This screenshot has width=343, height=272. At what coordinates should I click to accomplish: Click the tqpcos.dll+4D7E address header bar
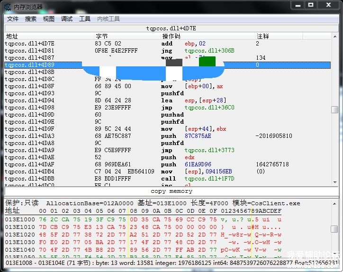pos(171,28)
